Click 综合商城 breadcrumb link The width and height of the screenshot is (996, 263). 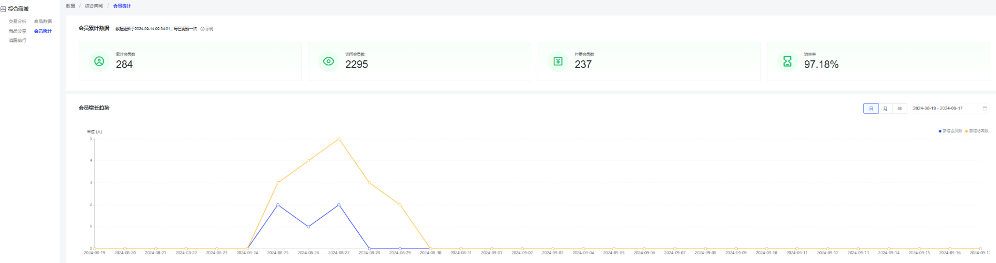pos(94,6)
